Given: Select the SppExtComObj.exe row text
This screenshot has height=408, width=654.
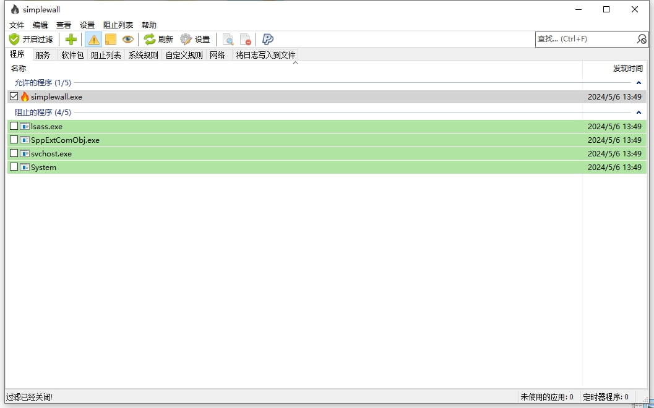Looking at the screenshot, I should click(65, 140).
